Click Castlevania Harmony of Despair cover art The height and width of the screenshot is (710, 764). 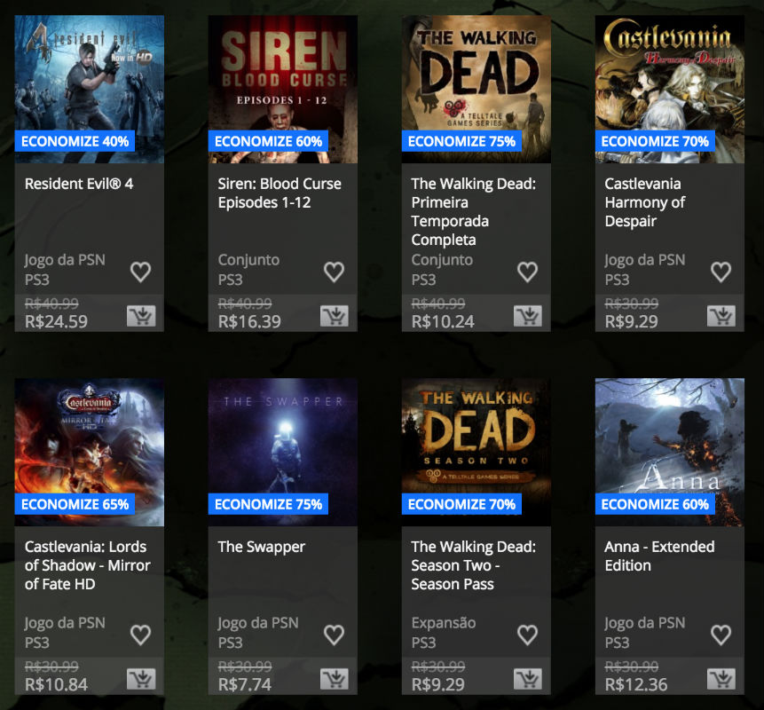pos(669,89)
